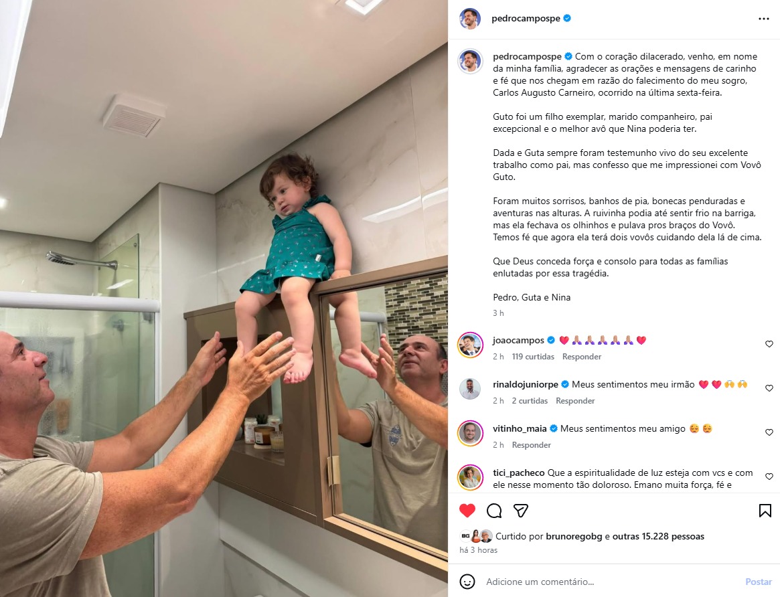Open pedrocampospe profile picture in header
This screenshot has width=780, height=597.
(470, 19)
